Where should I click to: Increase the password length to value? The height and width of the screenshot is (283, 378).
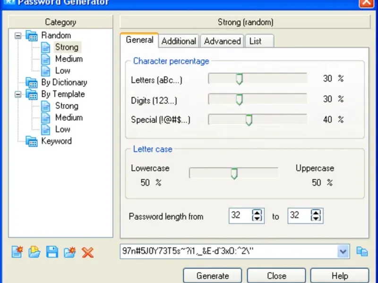tap(316, 213)
